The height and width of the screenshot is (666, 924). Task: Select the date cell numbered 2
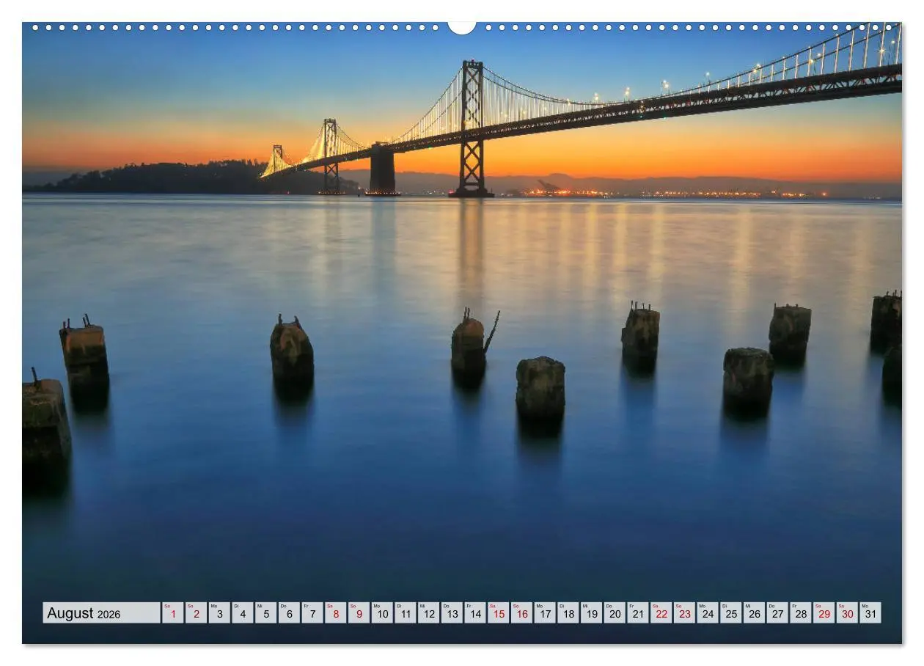point(196,613)
